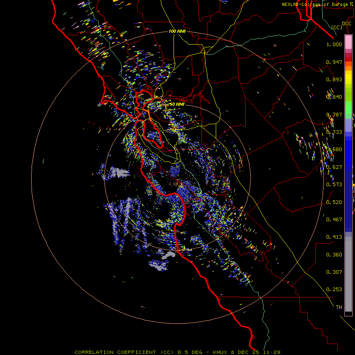Click the 0.307 legend value
Screen dimensions: 355x355
coord(334,272)
